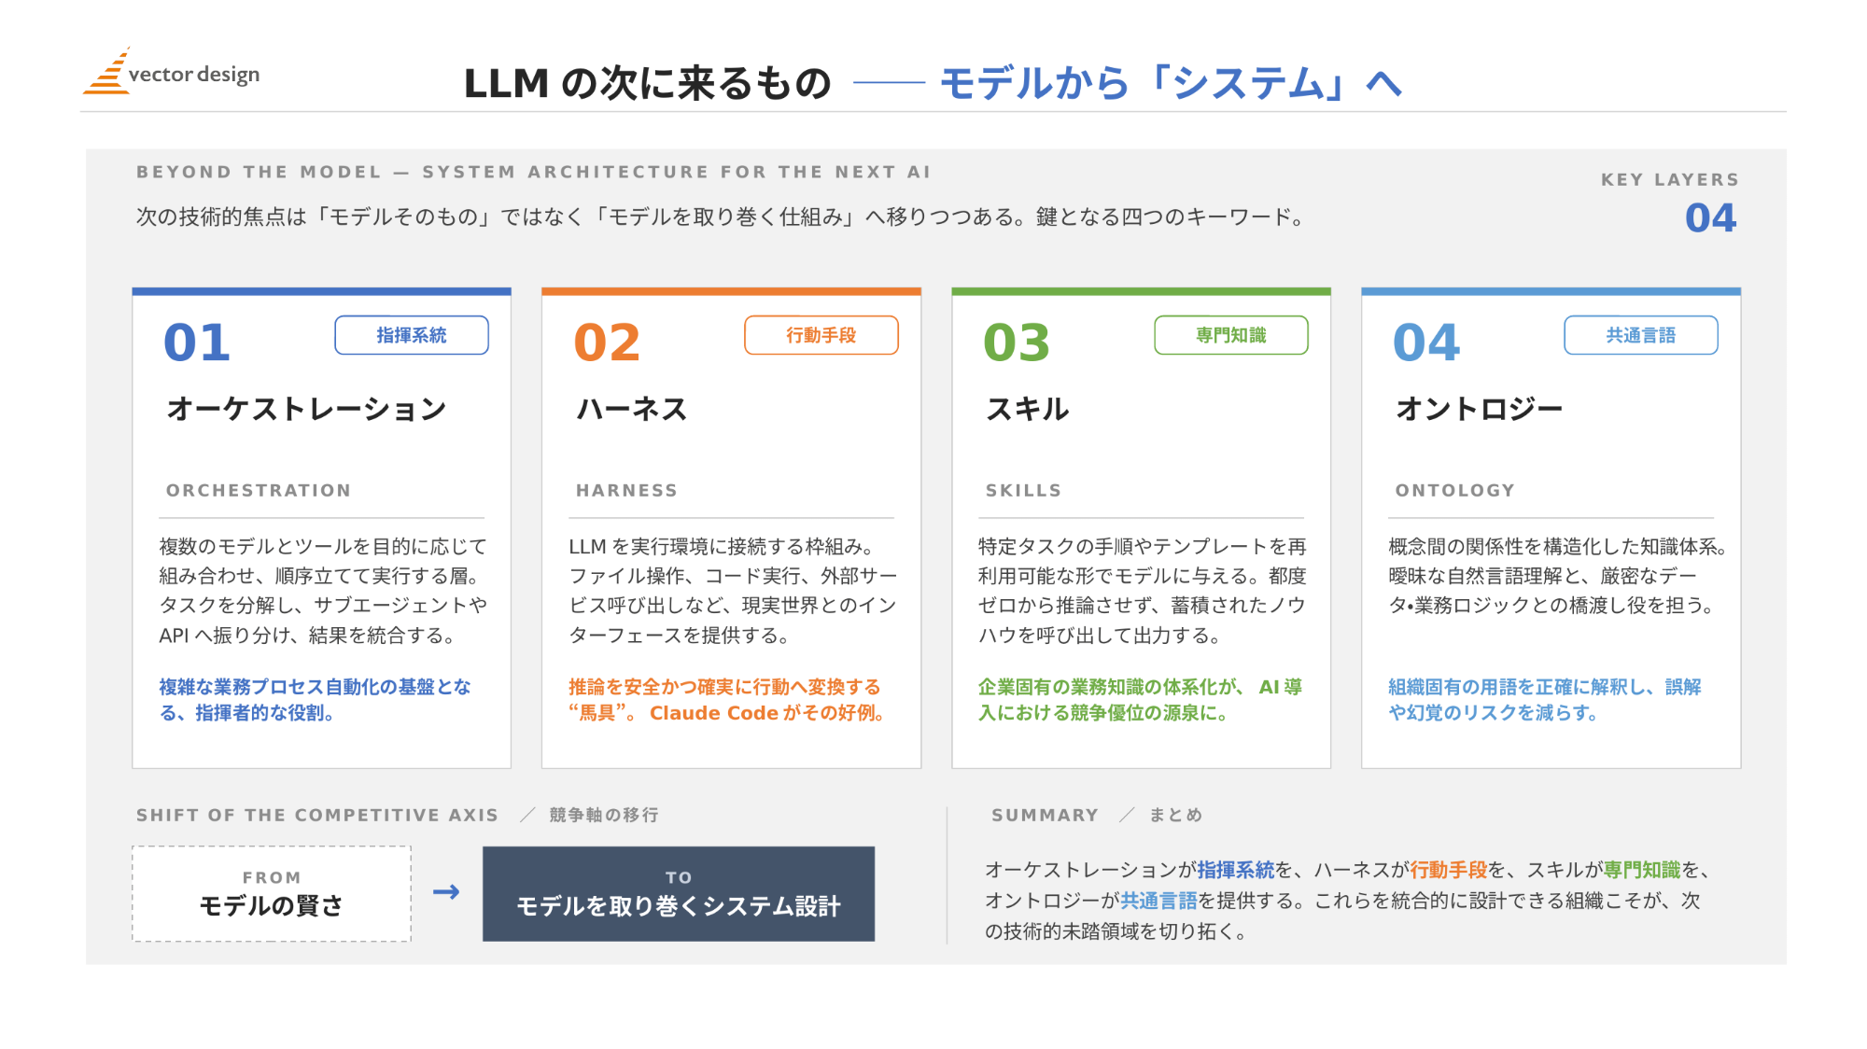Click the paragraph 概念間の関係性を構造化した知識体系
This screenshot has height=1049, width=1867.
click(1557, 576)
